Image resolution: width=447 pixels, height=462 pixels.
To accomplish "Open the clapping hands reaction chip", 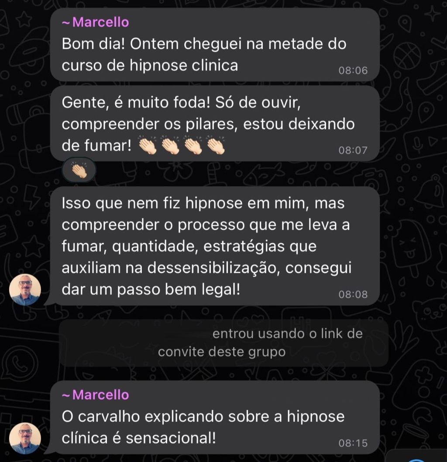I will (79, 170).
